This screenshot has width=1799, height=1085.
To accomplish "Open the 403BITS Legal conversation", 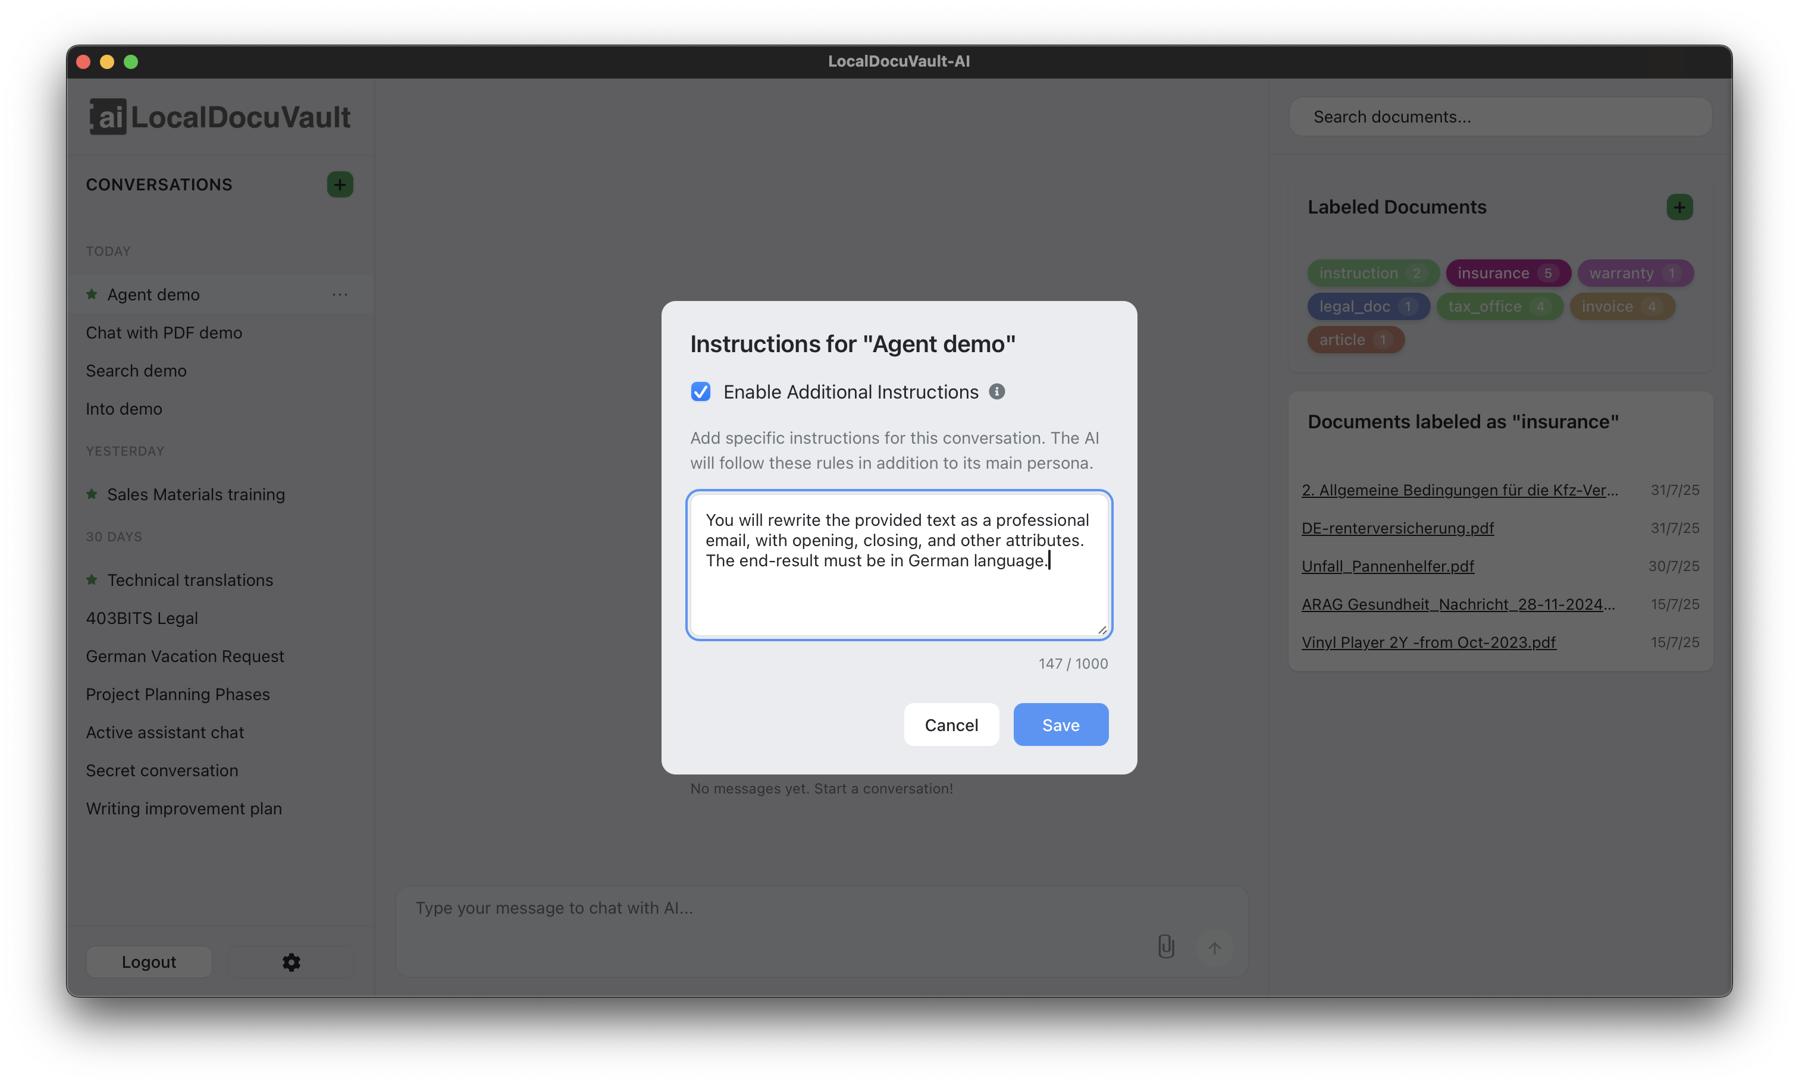I will [220, 617].
